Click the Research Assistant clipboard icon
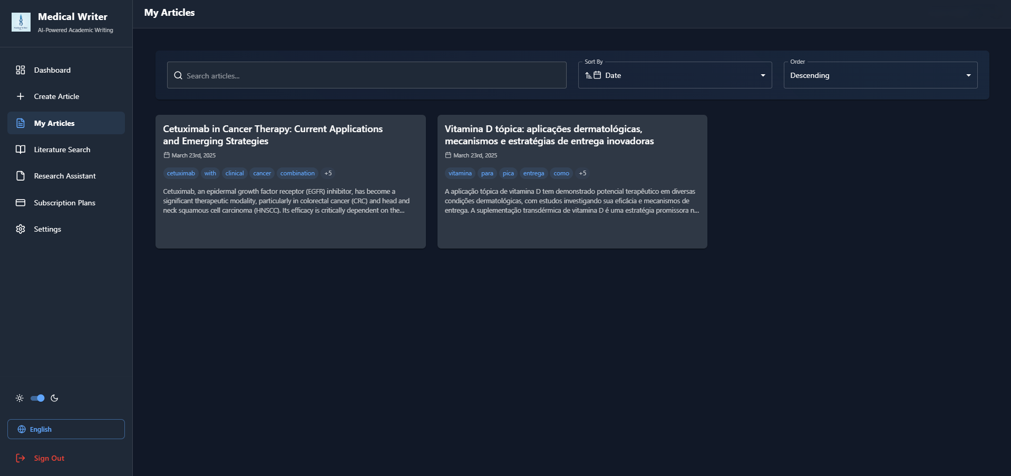 click(x=20, y=176)
